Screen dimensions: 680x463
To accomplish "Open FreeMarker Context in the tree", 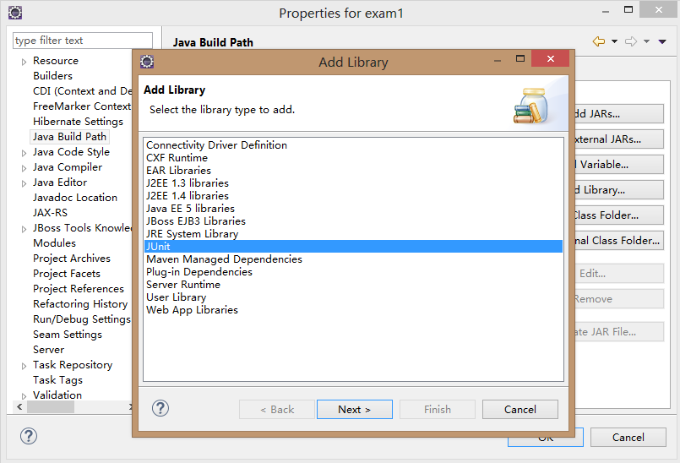I will (x=82, y=106).
